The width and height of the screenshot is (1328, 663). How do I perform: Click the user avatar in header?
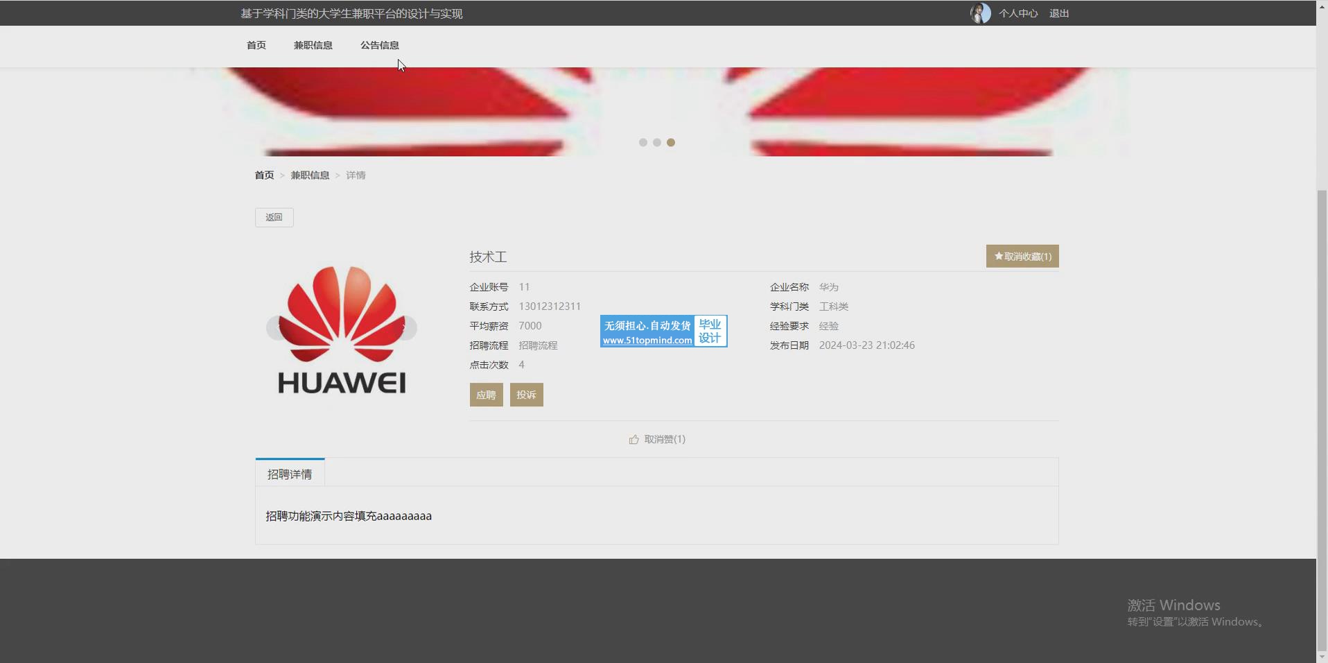[x=980, y=13]
